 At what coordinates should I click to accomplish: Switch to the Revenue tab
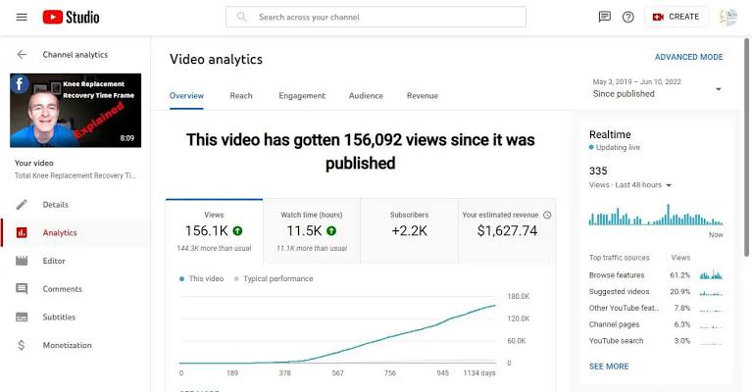[x=423, y=96]
